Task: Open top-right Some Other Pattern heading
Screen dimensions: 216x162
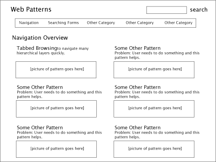Action: click(x=137, y=48)
